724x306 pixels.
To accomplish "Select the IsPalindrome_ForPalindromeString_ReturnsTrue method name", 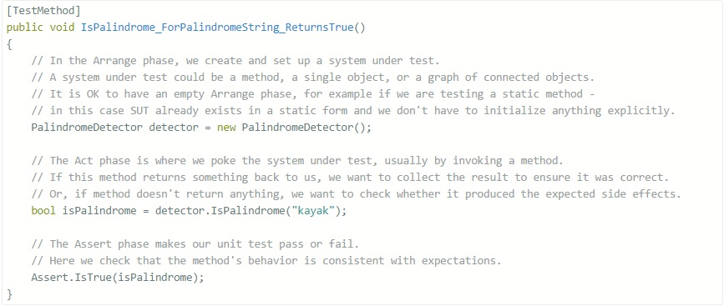I will coord(217,28).
